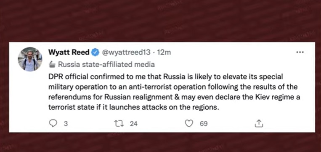321x152 pixels.
Task: Like the tweet with the heart icon
Action: [x=189, y=123]
